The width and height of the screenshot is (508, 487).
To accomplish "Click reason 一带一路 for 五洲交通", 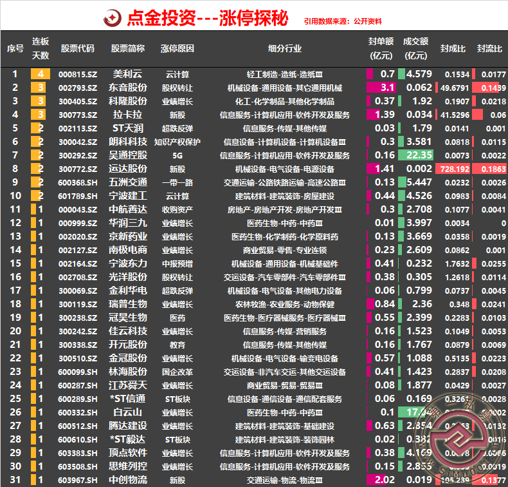I will pyautogui.click(x=177, y=183).
